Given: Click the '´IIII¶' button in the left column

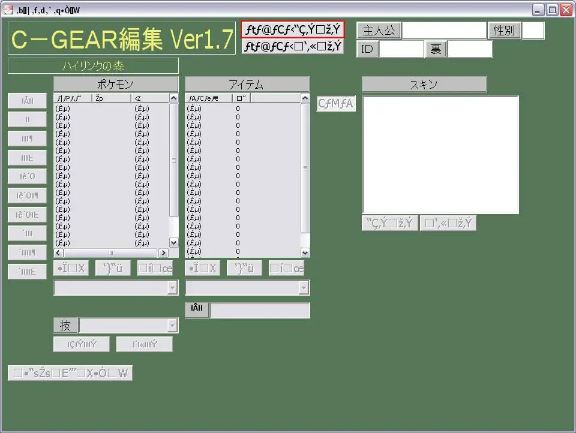Looking at the screenshot, I should pyautogui.click(x=27, y=252).
